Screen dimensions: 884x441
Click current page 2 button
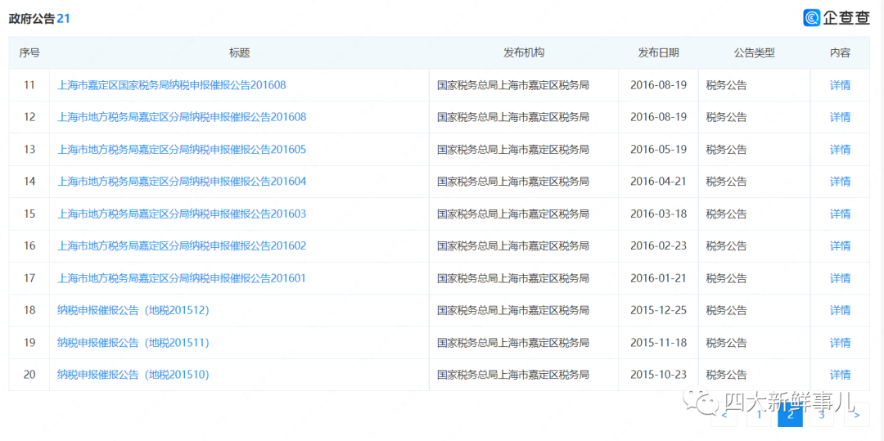[791, 416]
